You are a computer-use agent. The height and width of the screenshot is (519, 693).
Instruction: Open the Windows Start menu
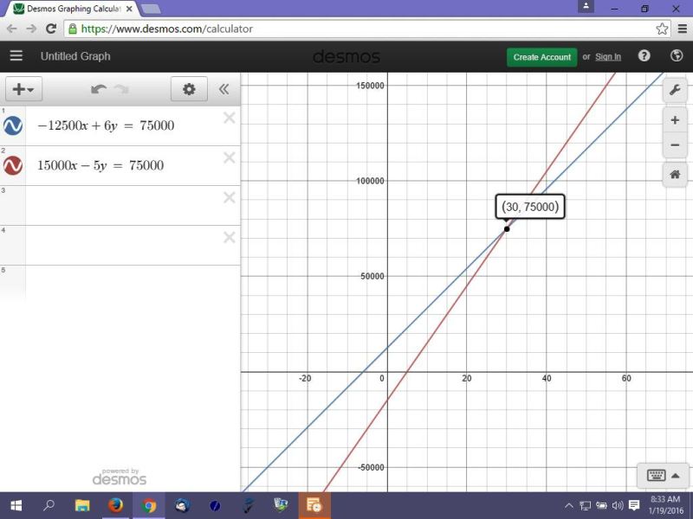click(16, 505)
